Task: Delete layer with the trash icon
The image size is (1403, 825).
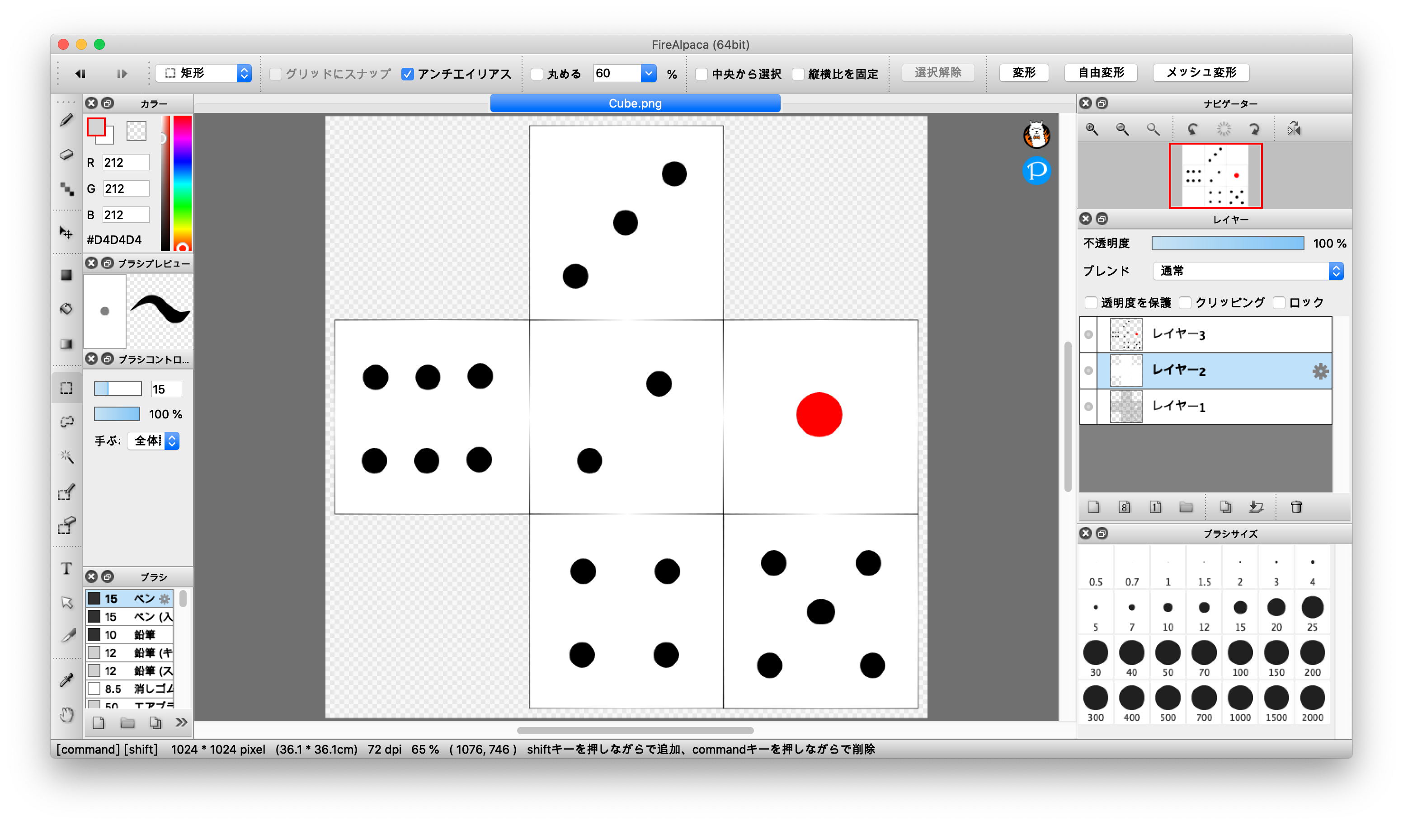Action: tap(1295, 507)
